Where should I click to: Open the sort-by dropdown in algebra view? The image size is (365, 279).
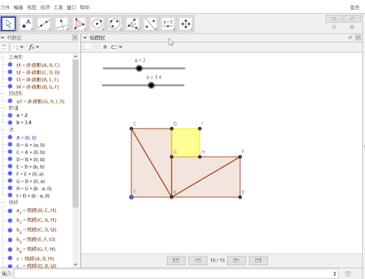[x=18, y=47]
